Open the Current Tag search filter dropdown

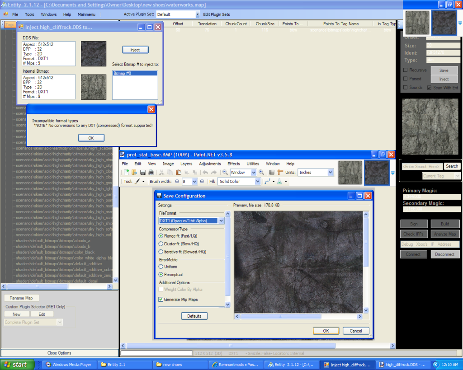click(x=458, y=176)
